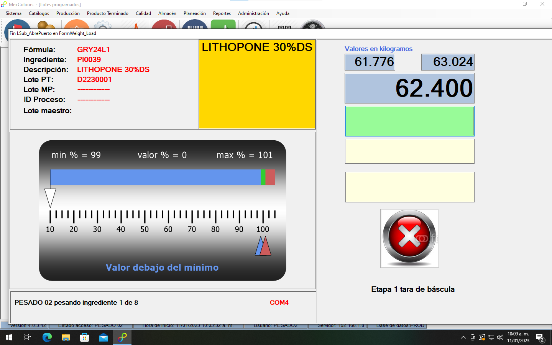Screen dimensions: 552x345
Task: Click the 62.400 target weight display
Action: tap(409, 88)
